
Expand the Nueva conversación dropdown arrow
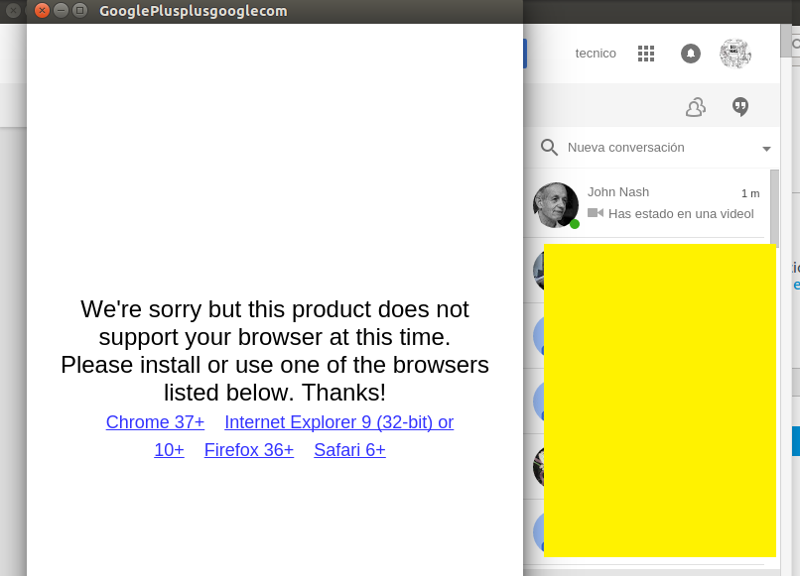766,149
